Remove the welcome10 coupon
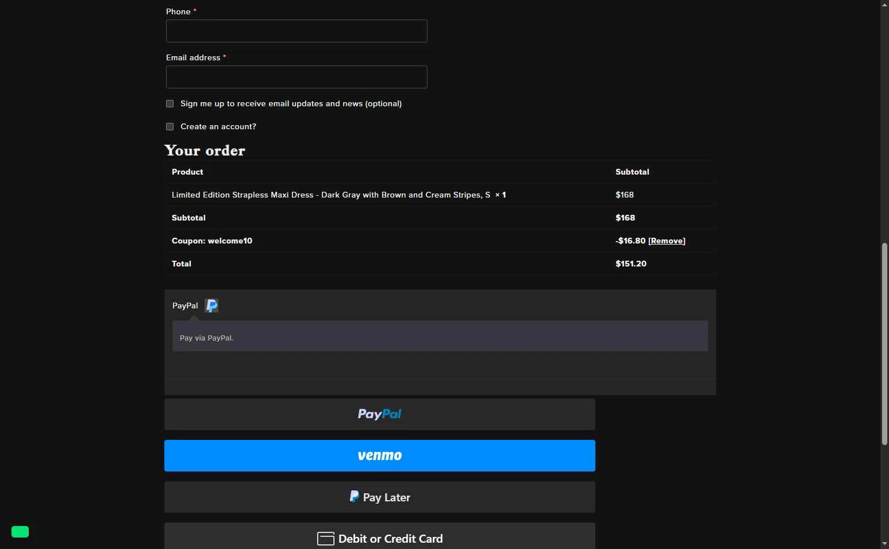Screen dimensions: 889x549 [x=667, y=241]
